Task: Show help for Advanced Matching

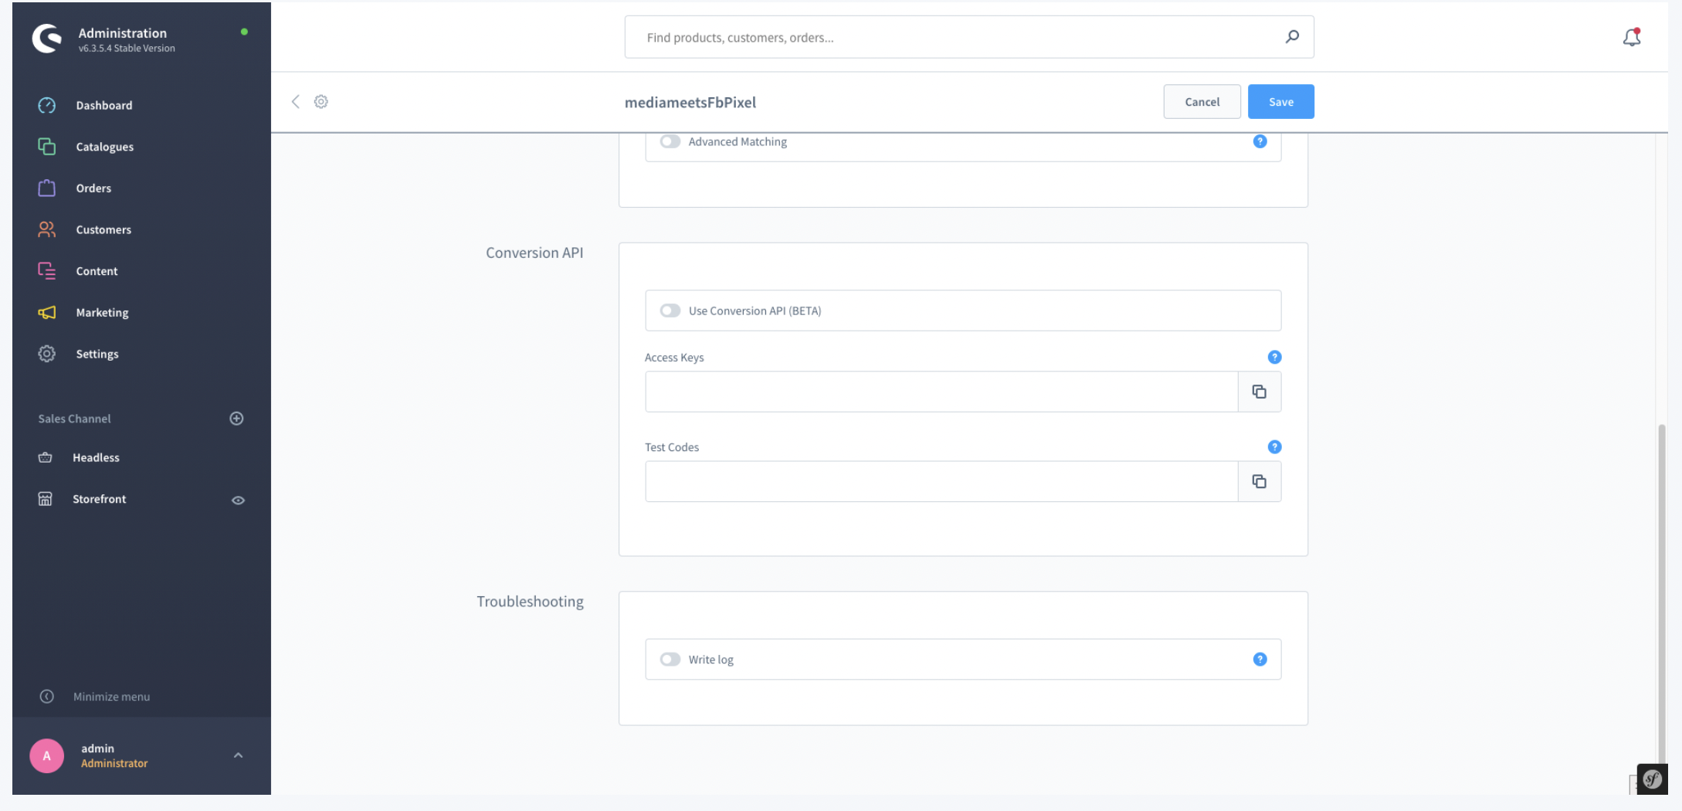Action: click(x=1260, y=141)
